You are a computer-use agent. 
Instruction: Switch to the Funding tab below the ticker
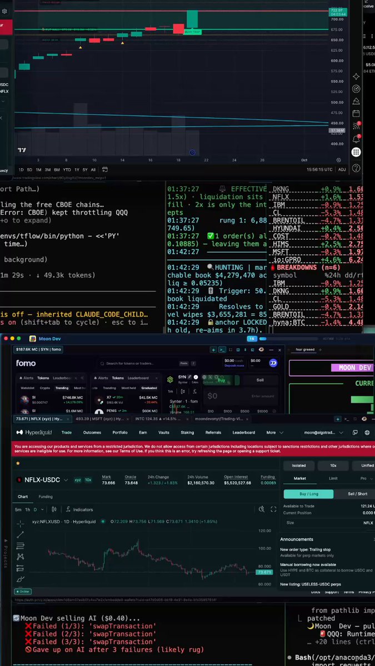[46, 497]
